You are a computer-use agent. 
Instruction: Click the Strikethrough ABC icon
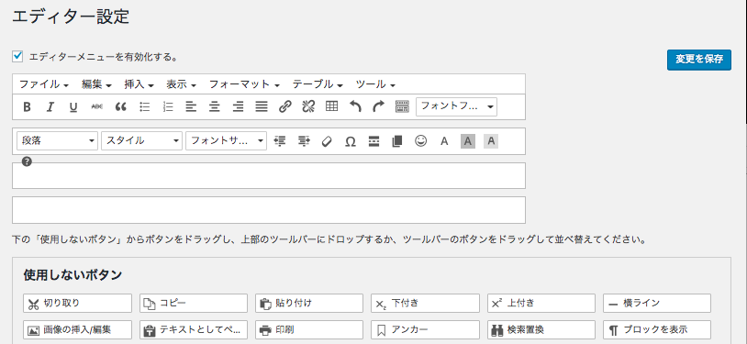click(x=96, y=107)
